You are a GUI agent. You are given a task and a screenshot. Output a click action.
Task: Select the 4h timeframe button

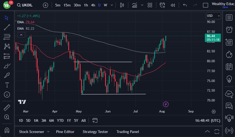pyautogui.click(x=93, y=5)
